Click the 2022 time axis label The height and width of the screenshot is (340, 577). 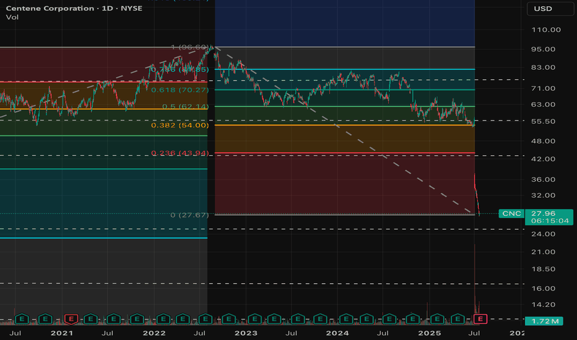tap(154, 333)
